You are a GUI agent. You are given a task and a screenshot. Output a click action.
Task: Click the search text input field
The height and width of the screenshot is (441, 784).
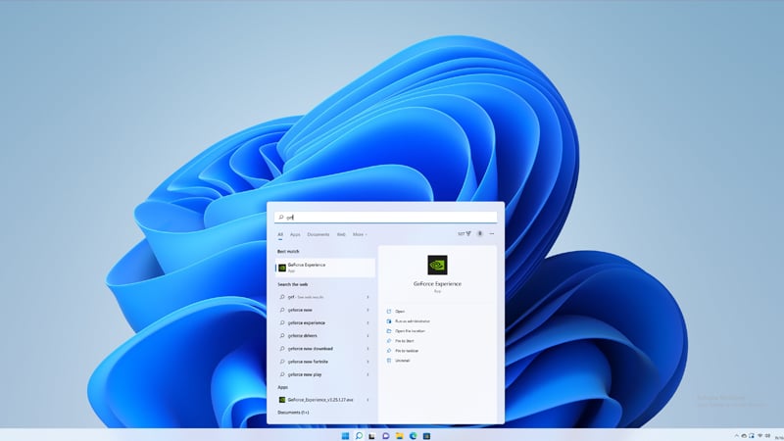(x=385, y=217)
